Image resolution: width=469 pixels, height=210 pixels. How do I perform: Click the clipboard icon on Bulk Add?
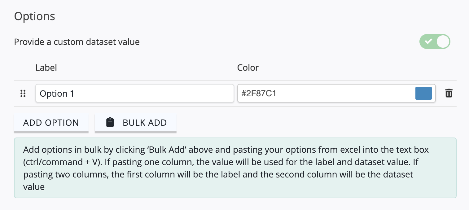[110, 122]
